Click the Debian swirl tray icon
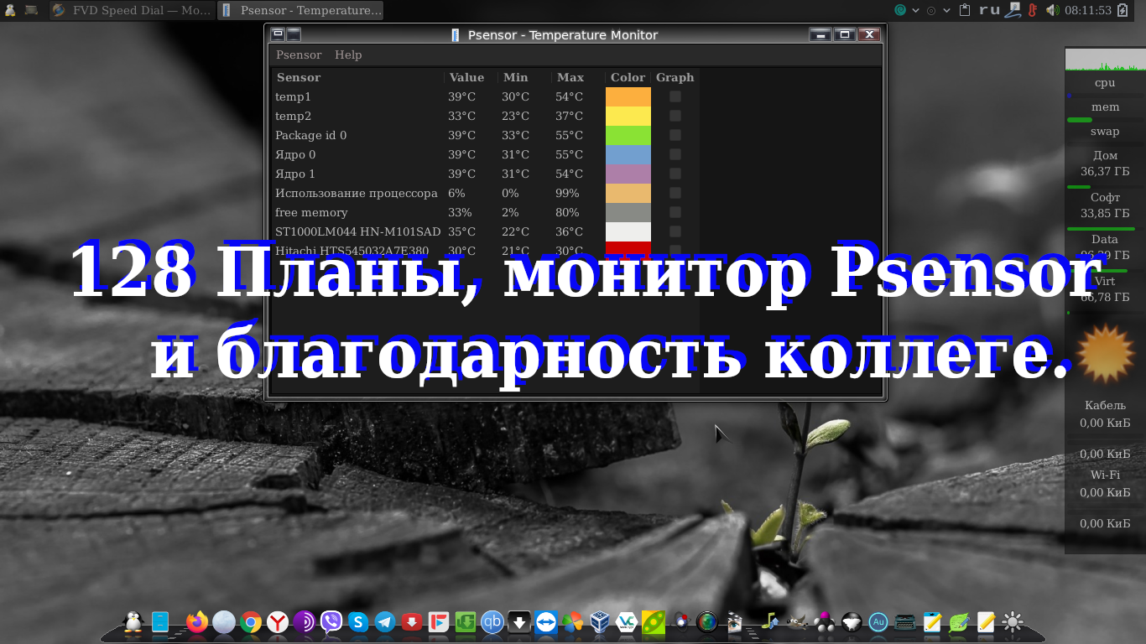The width and height of the screenshot is (1146, 644). [x=900, y=10]
